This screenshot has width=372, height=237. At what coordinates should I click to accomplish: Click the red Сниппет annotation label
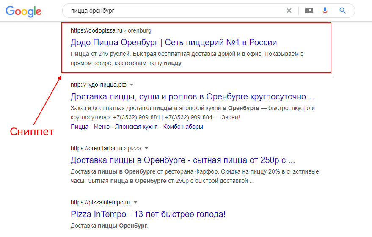pos(32,132)
